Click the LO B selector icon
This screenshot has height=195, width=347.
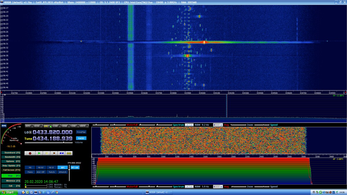[30, 132]
